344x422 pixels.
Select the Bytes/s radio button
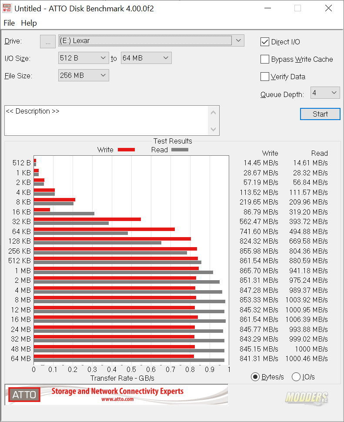(x=255, y=377)
